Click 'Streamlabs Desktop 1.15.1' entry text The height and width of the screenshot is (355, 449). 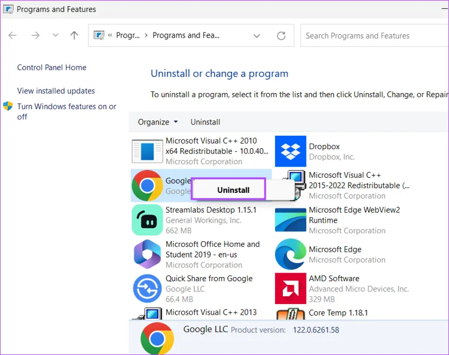[211, 210]
